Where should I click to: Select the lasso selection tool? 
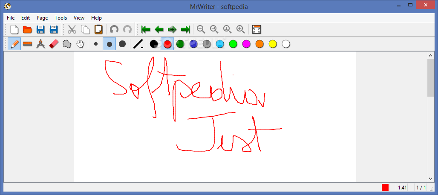point(67,44)
